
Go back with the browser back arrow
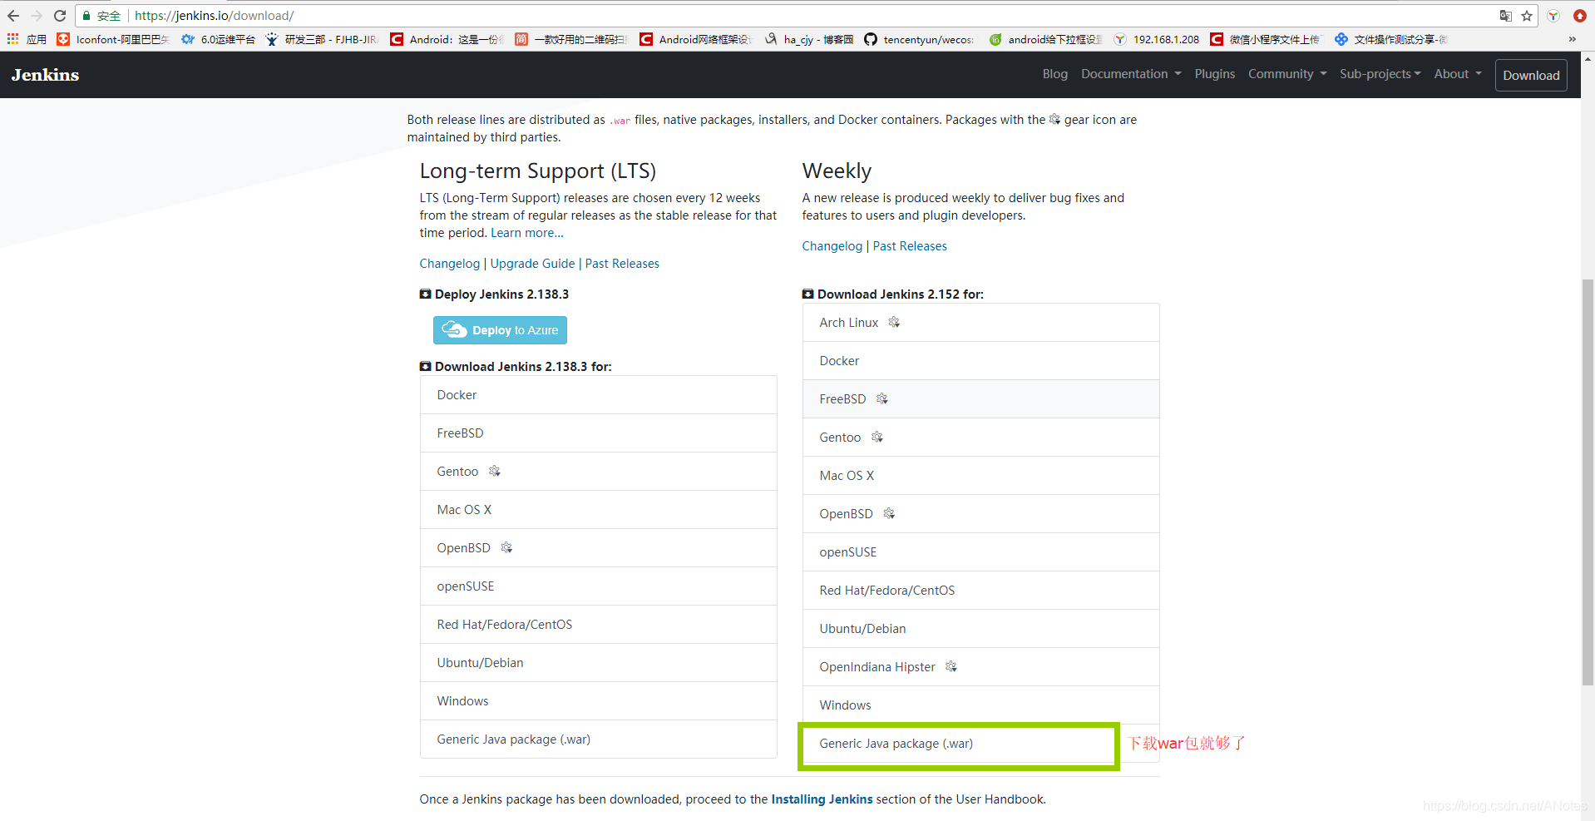[13, 16]
